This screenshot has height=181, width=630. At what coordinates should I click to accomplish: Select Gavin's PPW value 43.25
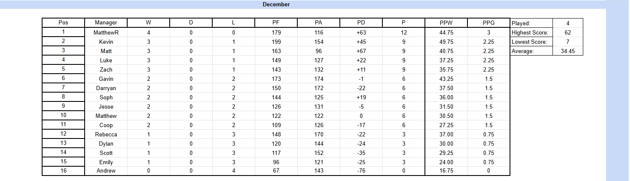click(446, 79)
